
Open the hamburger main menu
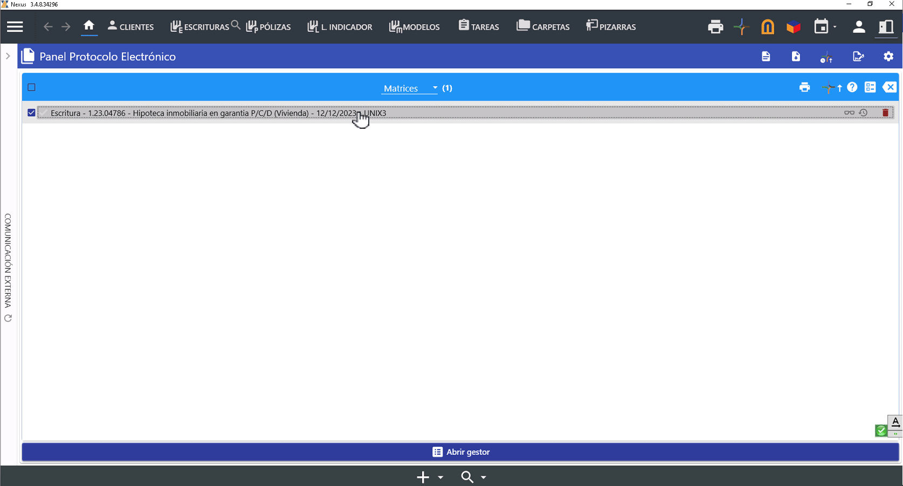tap(15, 26)
